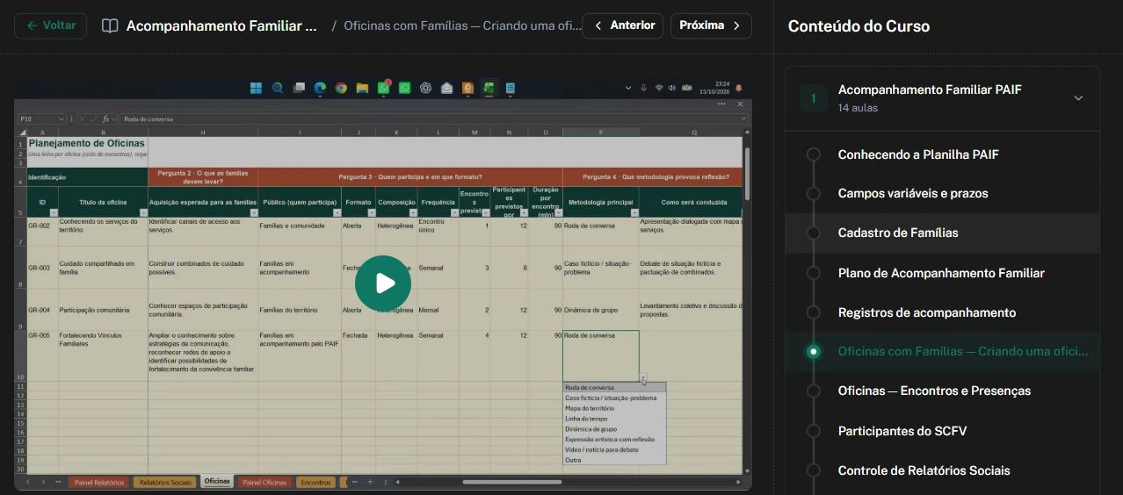Open the filter arrow on Público header
This screenshot has height=495, width=1123.
[336, 213]
